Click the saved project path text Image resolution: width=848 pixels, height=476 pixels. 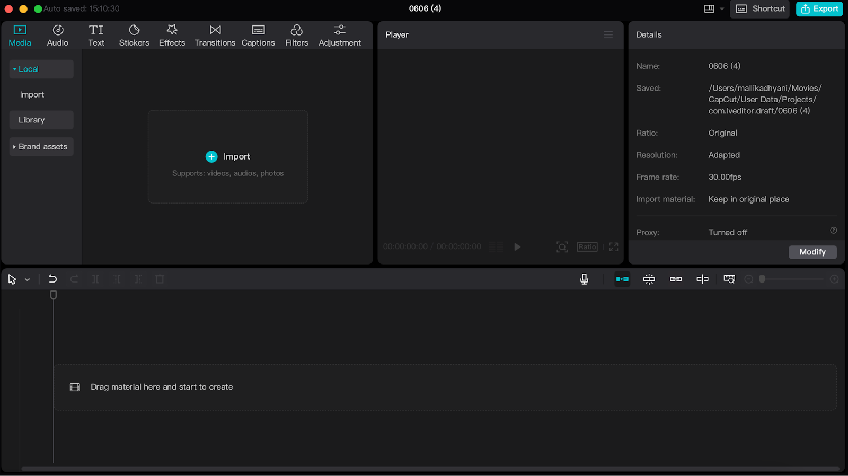tap(765, 100)
